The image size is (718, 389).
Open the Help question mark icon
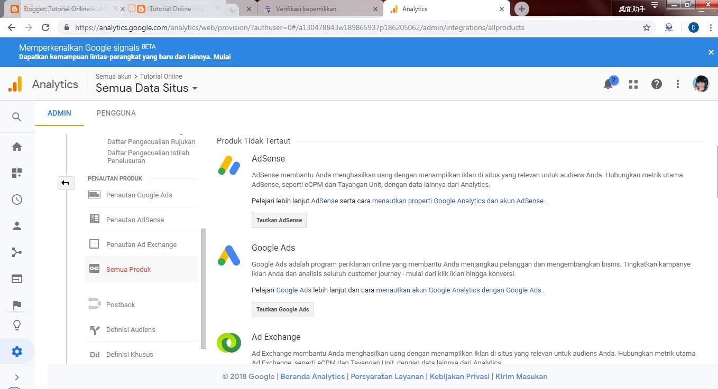click(657, 84)
